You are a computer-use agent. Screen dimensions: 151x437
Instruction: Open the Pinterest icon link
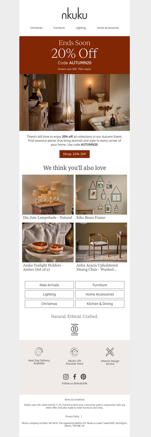pyautogui.click(x=83, y=376)
